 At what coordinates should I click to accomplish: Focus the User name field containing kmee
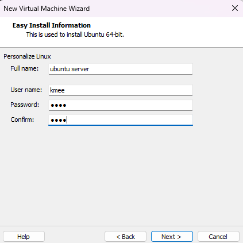[121, 90]
